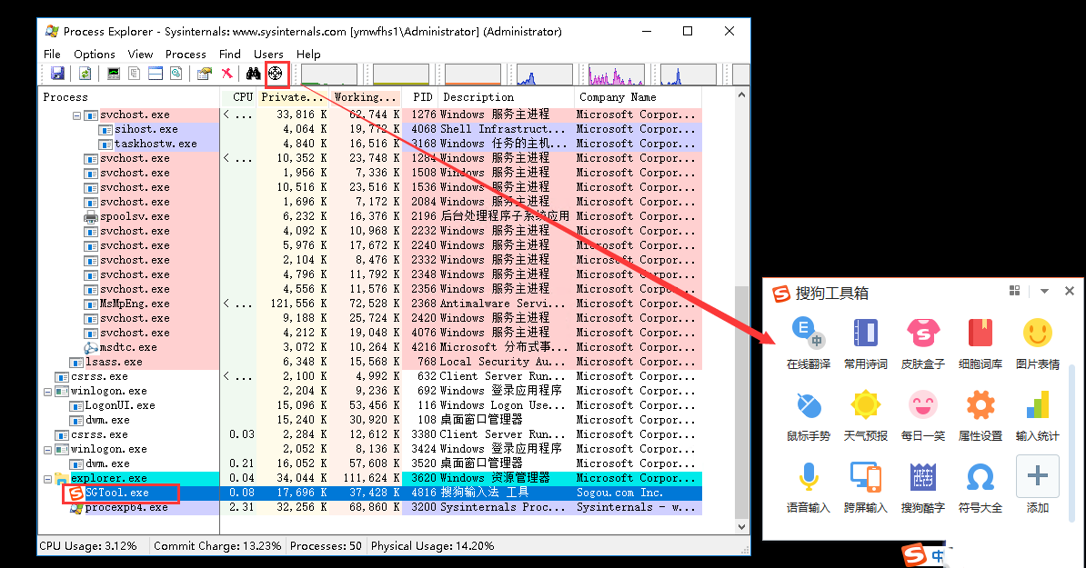Open 在线翻译 in Sogou toolbox
Image resolution: width=1086 pixels, height=568 pixels.
point(808,344)
